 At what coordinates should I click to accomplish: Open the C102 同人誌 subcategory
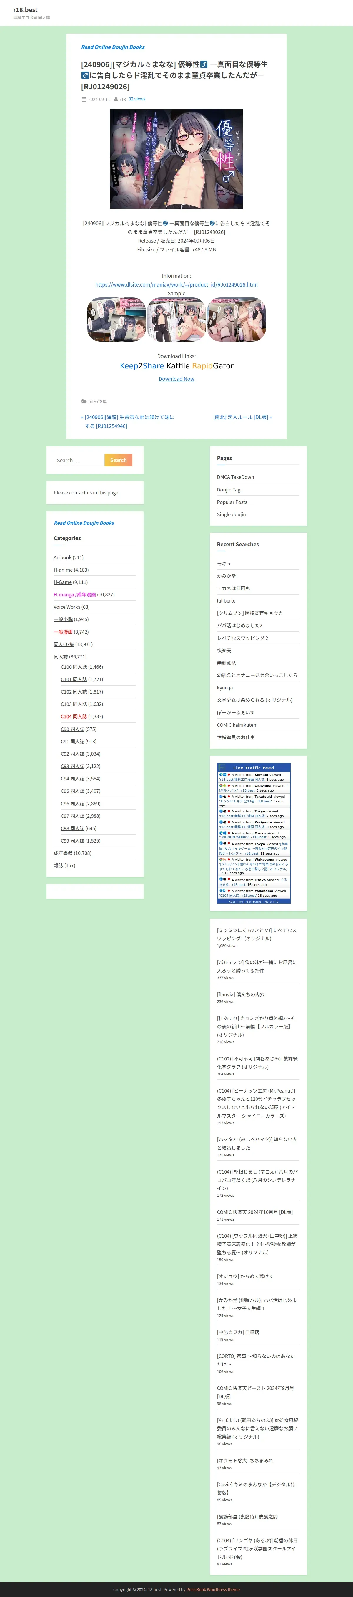click(x=74, y=692)
